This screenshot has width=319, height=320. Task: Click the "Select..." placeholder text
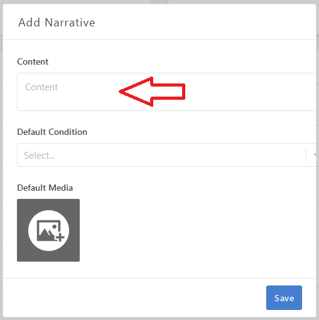point(40,156)
